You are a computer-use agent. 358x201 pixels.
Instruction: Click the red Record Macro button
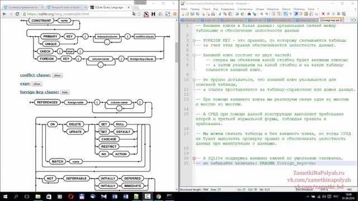(x=323, y=14)
